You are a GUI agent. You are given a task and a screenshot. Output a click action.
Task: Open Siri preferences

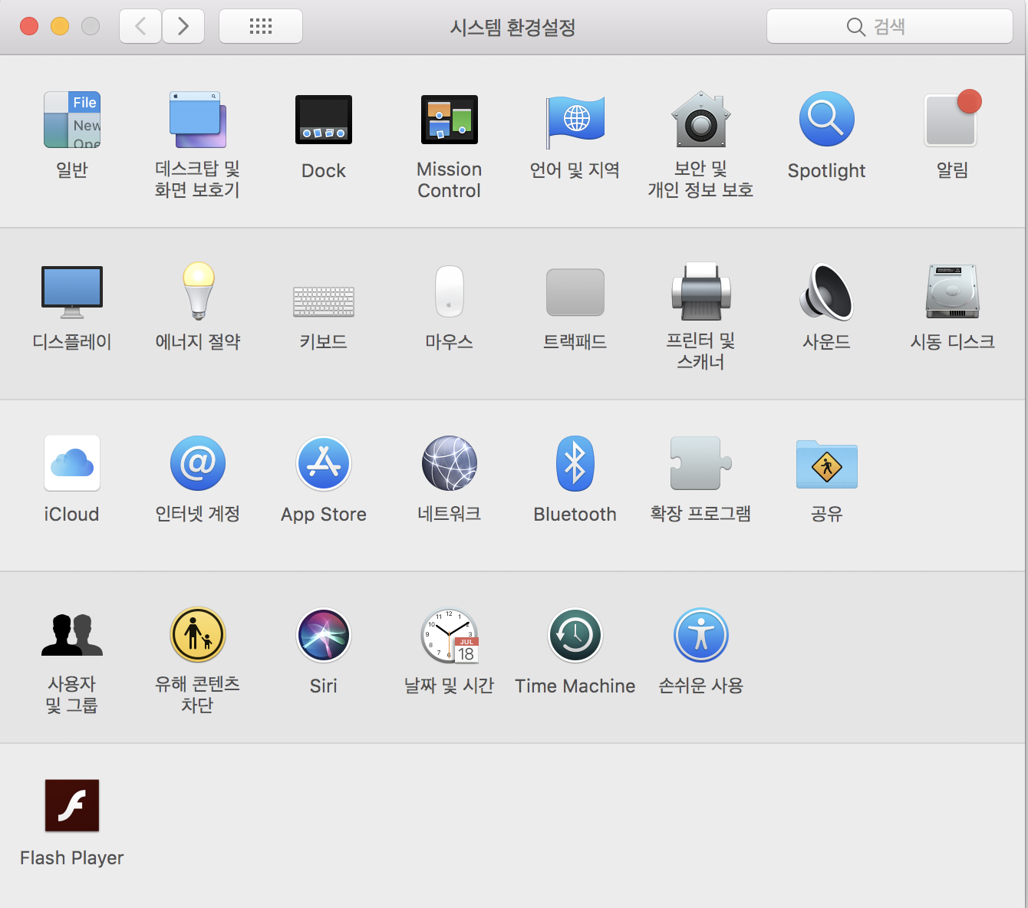324,635
